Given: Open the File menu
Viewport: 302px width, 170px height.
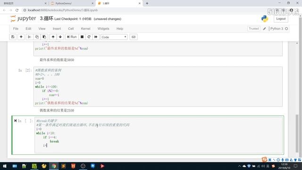Looking at the screenshot, I should click(x=16, y=28).
